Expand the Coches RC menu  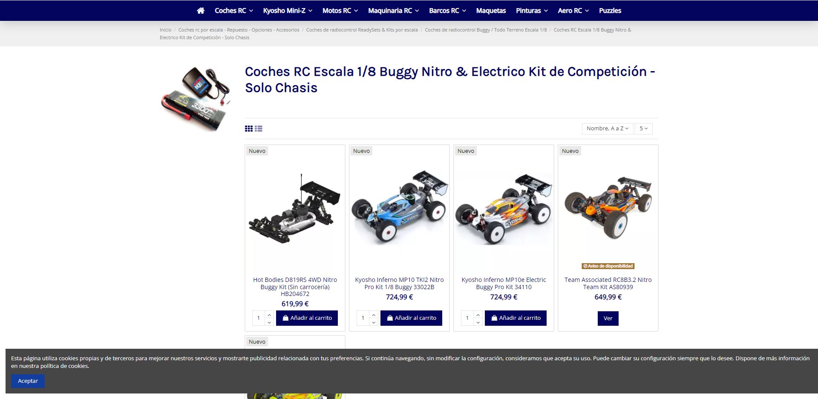coord(234,11)
